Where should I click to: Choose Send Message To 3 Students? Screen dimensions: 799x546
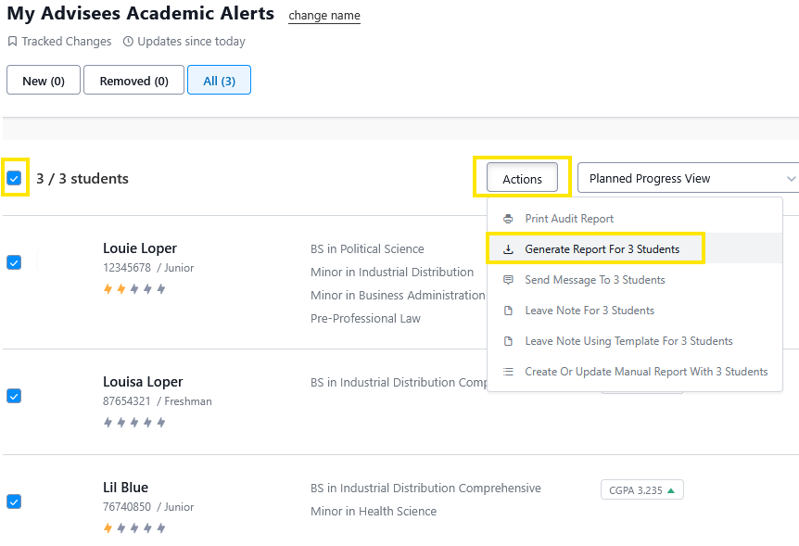(x=634, y=280)
